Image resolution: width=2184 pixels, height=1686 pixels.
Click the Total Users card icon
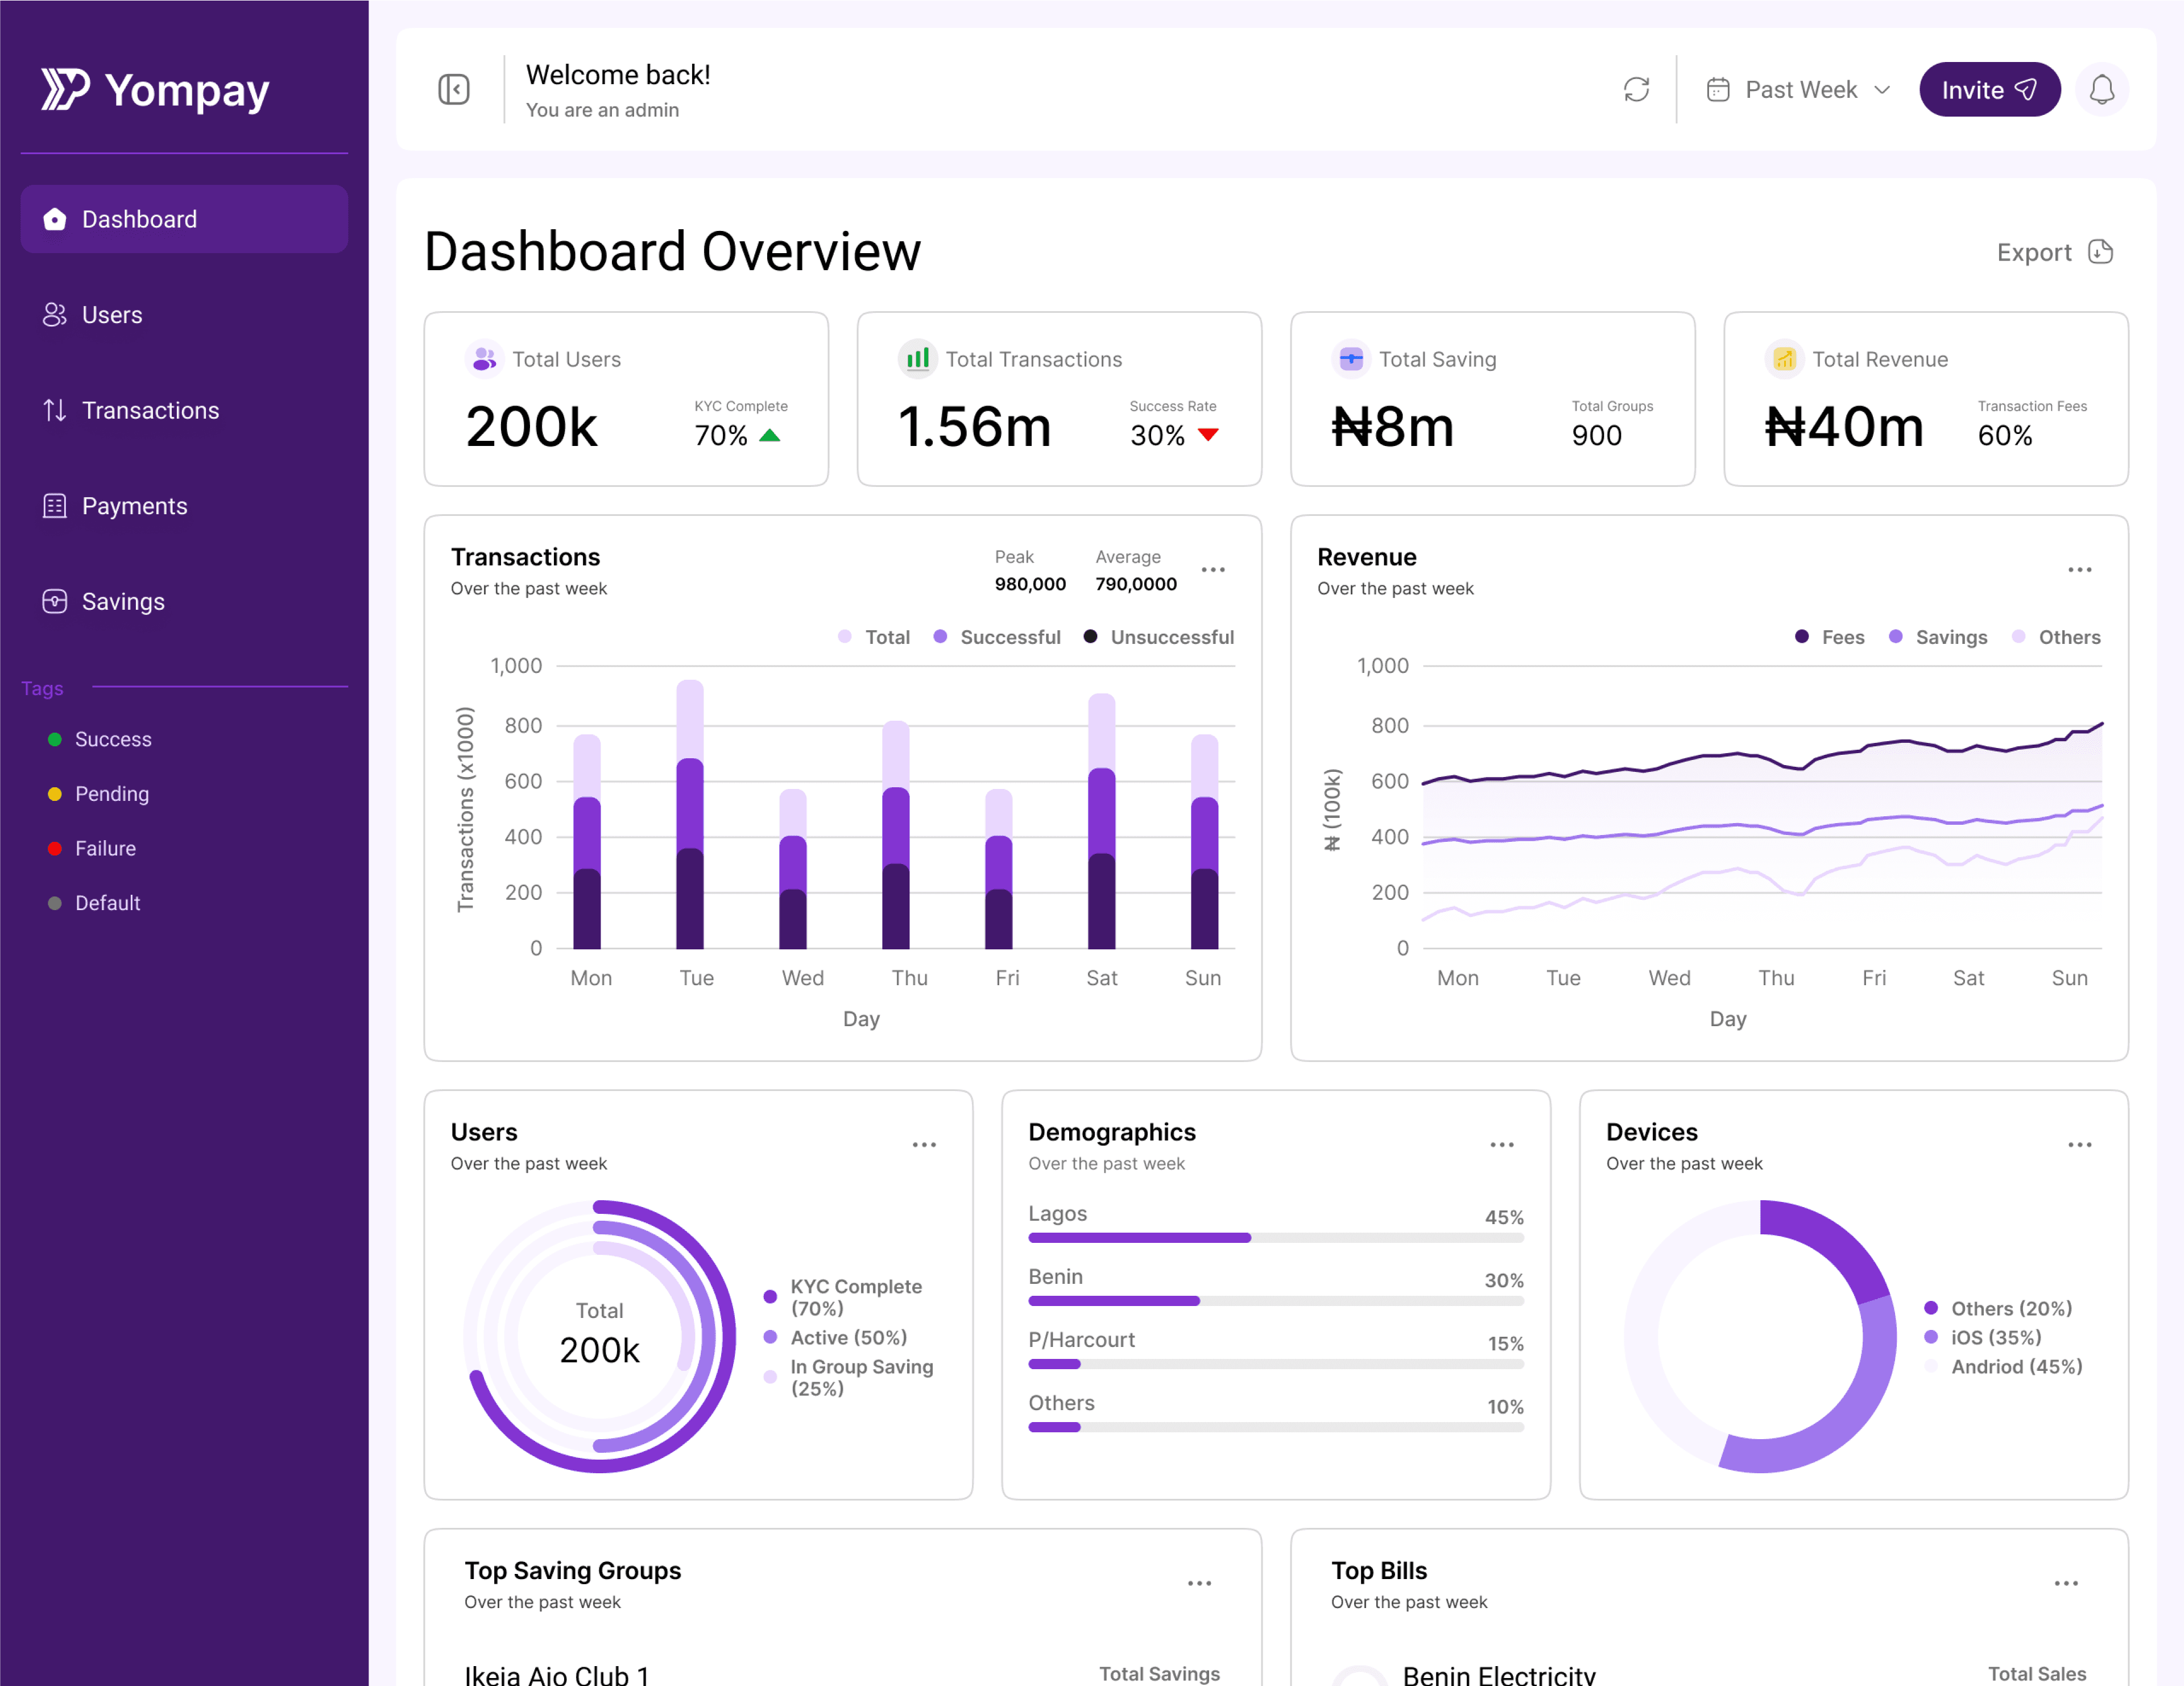click(x=484, y=359)
